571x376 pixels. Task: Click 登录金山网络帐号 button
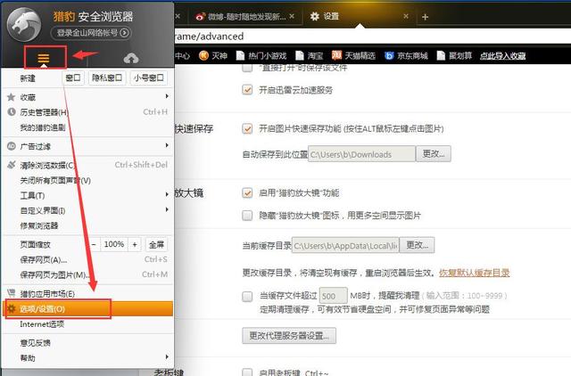click(x=91, y=33)
